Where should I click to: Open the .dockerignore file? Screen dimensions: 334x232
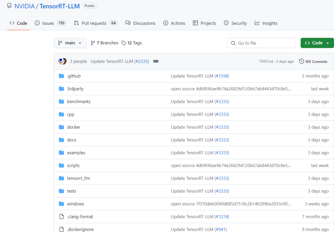[x=80, y=229]
